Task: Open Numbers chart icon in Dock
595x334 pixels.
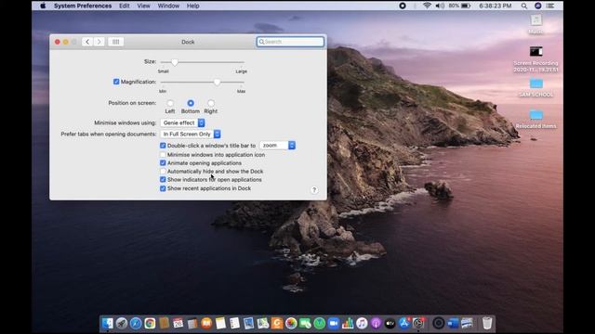Action: pos(348,323)
